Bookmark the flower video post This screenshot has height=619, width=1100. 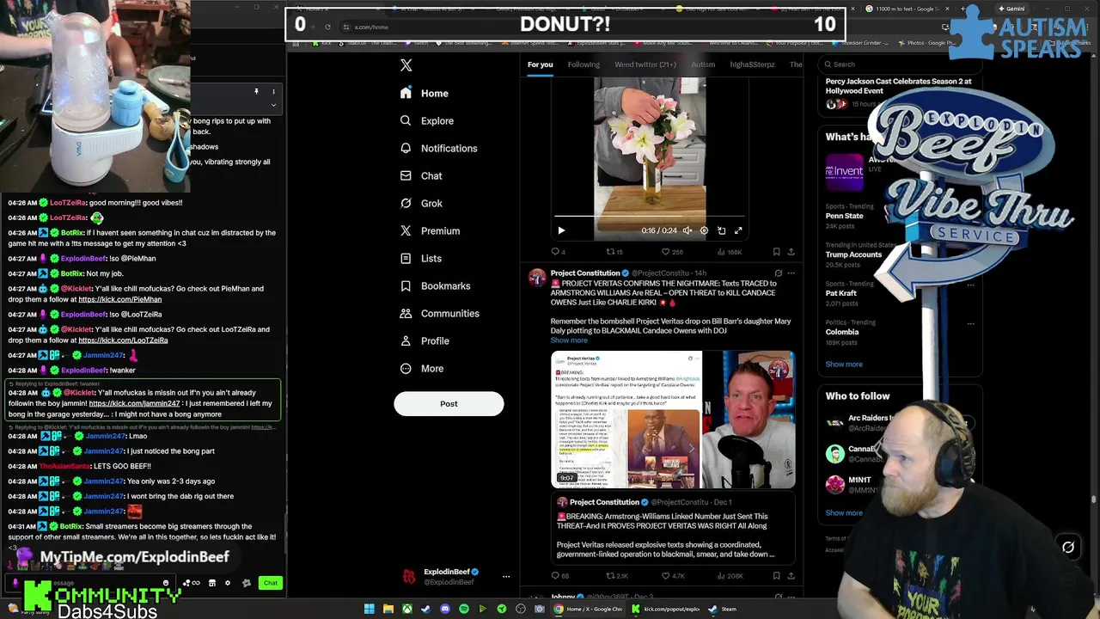point(776,252)
